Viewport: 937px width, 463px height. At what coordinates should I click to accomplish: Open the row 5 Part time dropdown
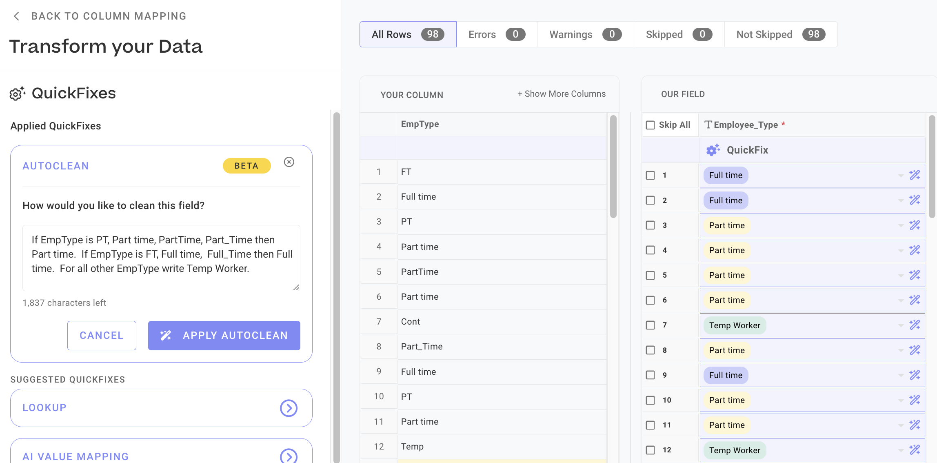[x=900, y=275]
